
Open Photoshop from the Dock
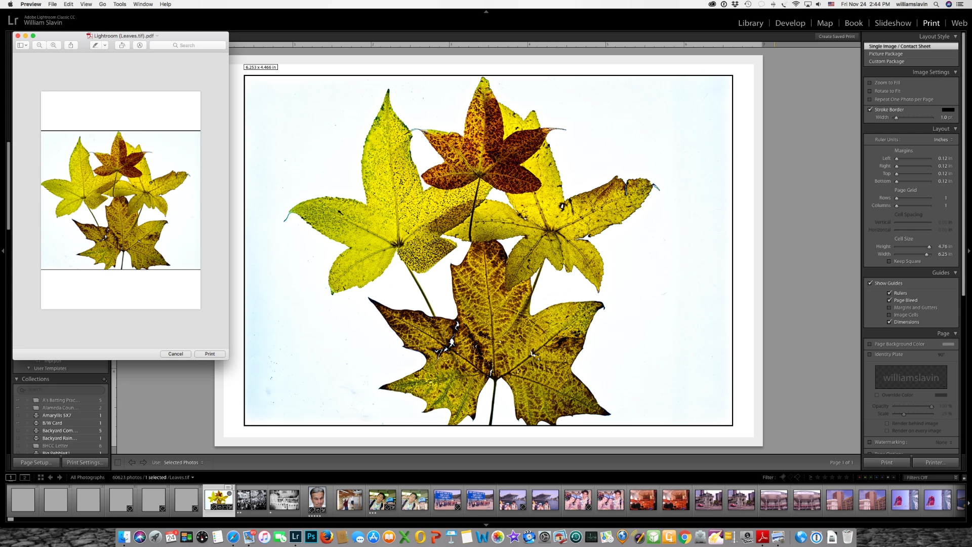[x=311, y=537]
